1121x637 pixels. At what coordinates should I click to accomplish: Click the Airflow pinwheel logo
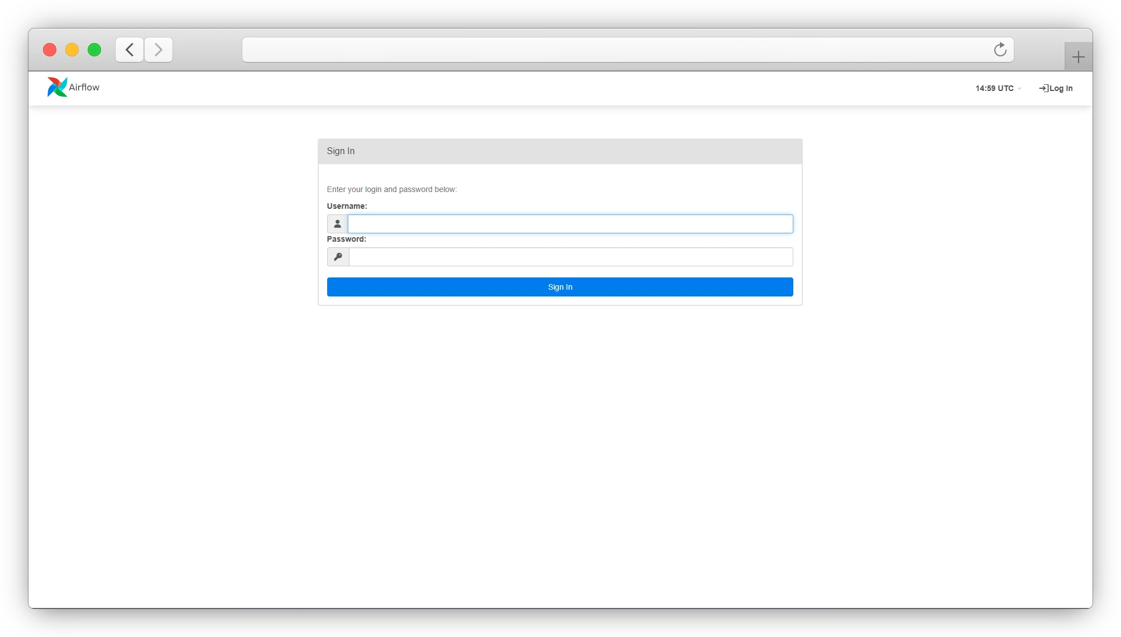(x=56, y=87)
